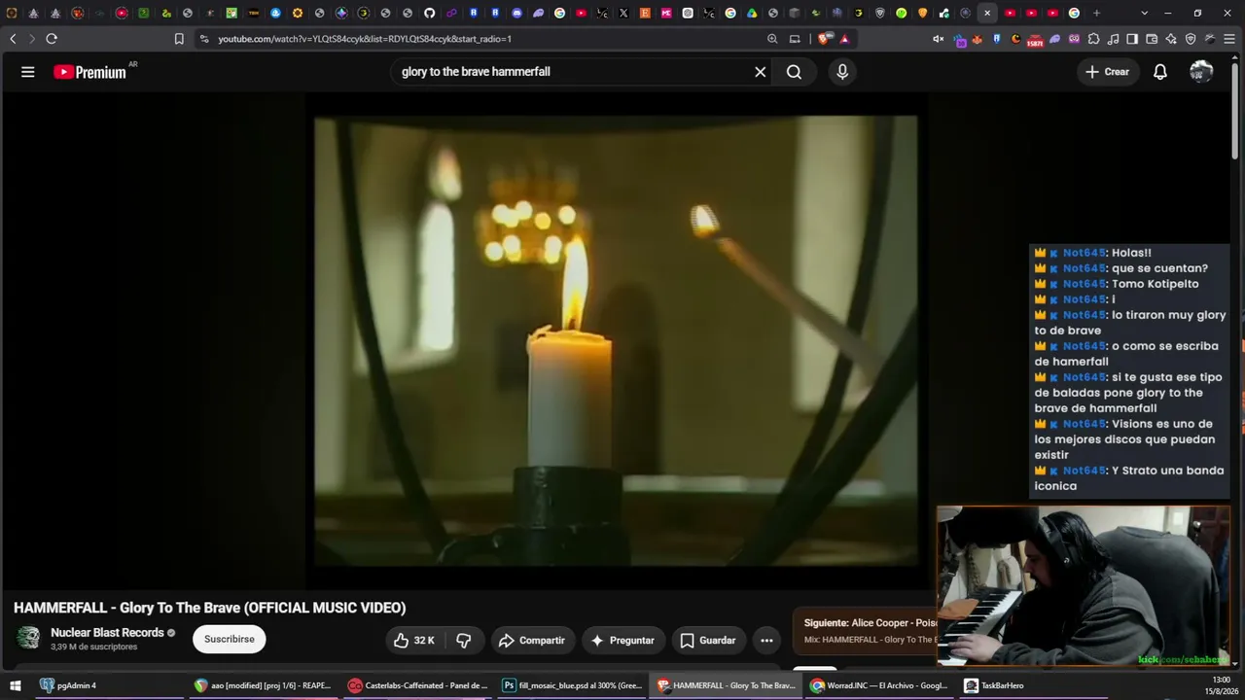
Task: Open the YouTube account avatar menu
Action: tap(1201, 72)
